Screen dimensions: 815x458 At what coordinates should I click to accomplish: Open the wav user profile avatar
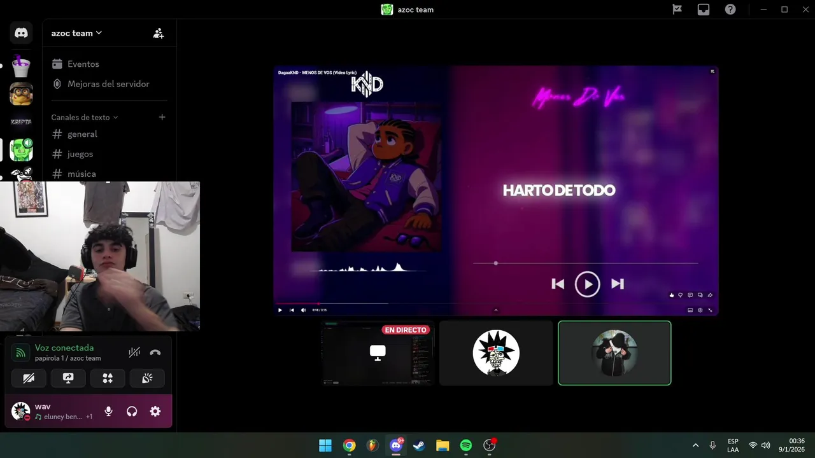pyautogui.click(x=21, y=412)
